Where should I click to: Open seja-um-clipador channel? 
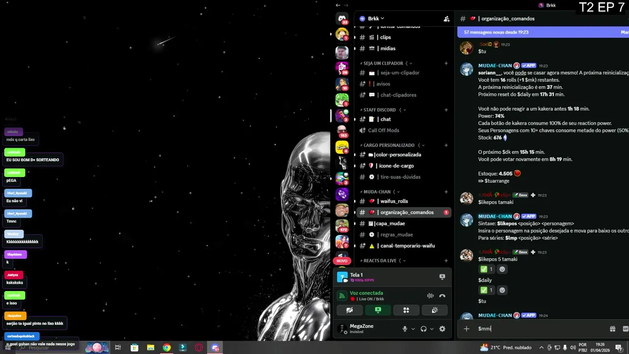point(403,73)
